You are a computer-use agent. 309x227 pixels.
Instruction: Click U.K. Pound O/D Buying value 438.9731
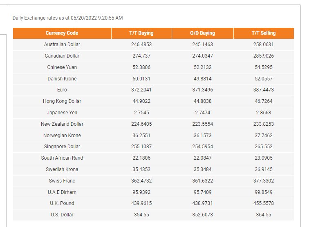point(203,203)
